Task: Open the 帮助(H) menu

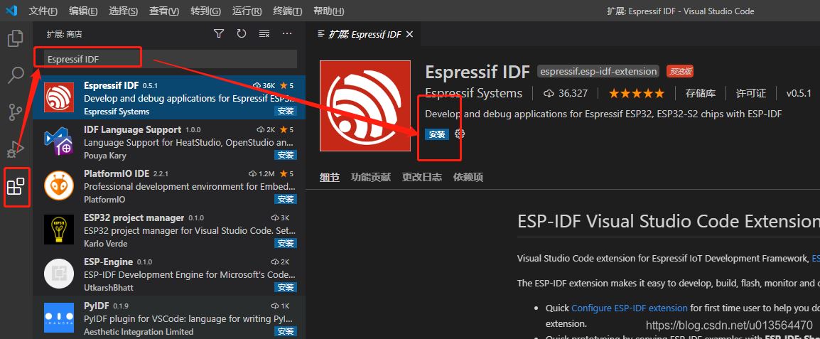Action: tap(328, 11)
